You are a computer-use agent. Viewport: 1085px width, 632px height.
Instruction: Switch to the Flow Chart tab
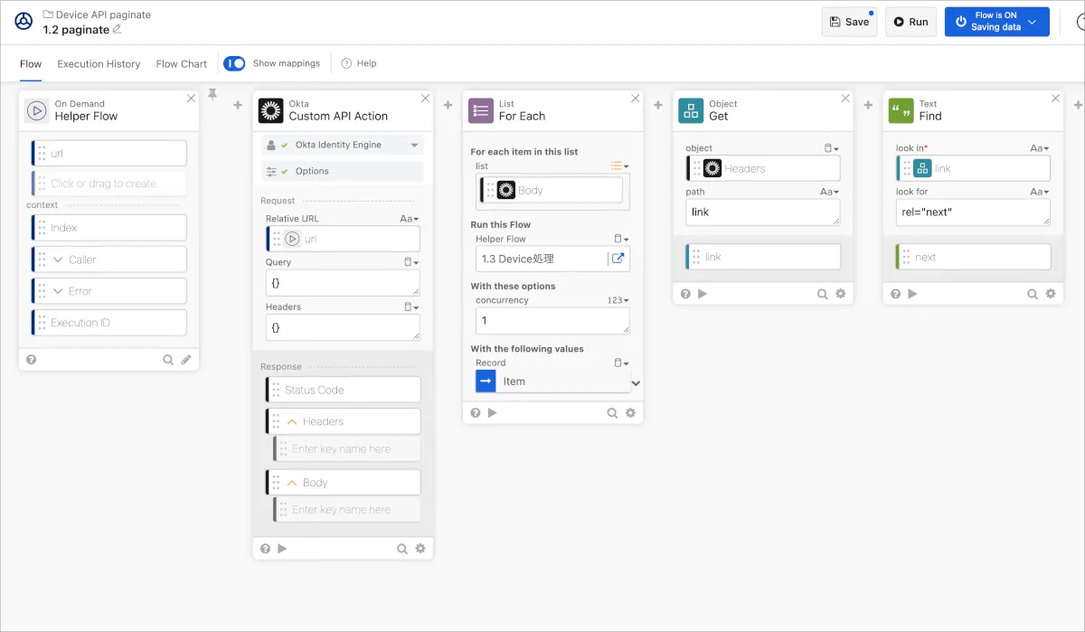(x=181, y=63)
